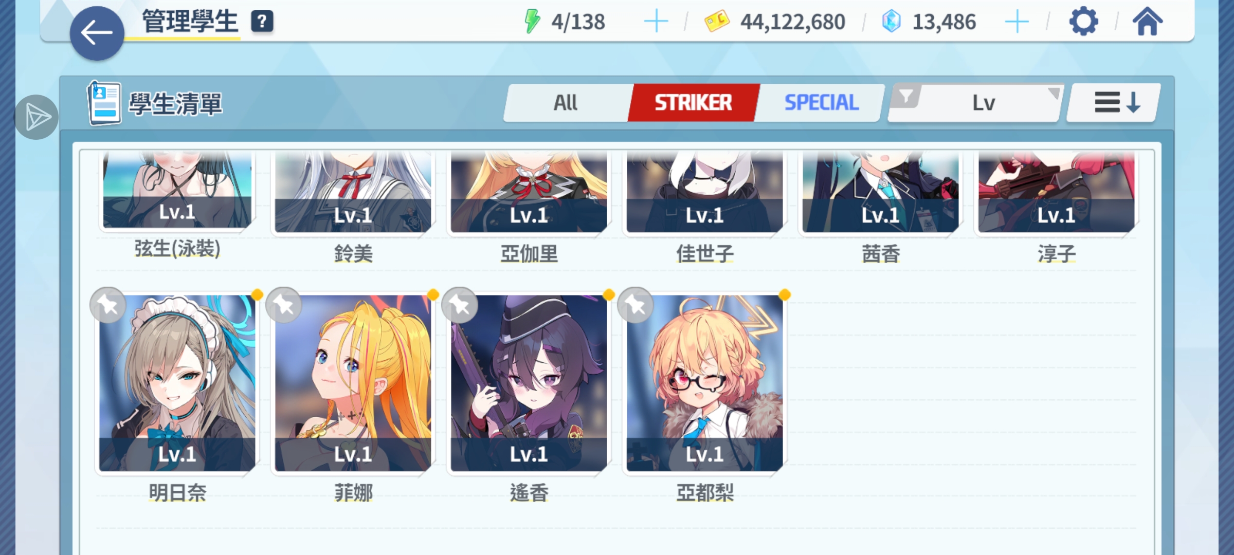Image resolution: width=1234 pixels, height=555 pixels.
Task: Tap the paper plane floating icon
Action: (37, 117)
